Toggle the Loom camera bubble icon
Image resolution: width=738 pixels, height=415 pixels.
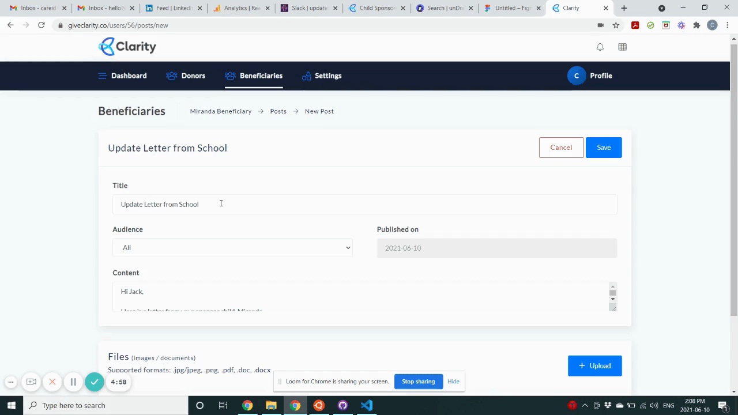pyautogui.click(x=31, y=382)
